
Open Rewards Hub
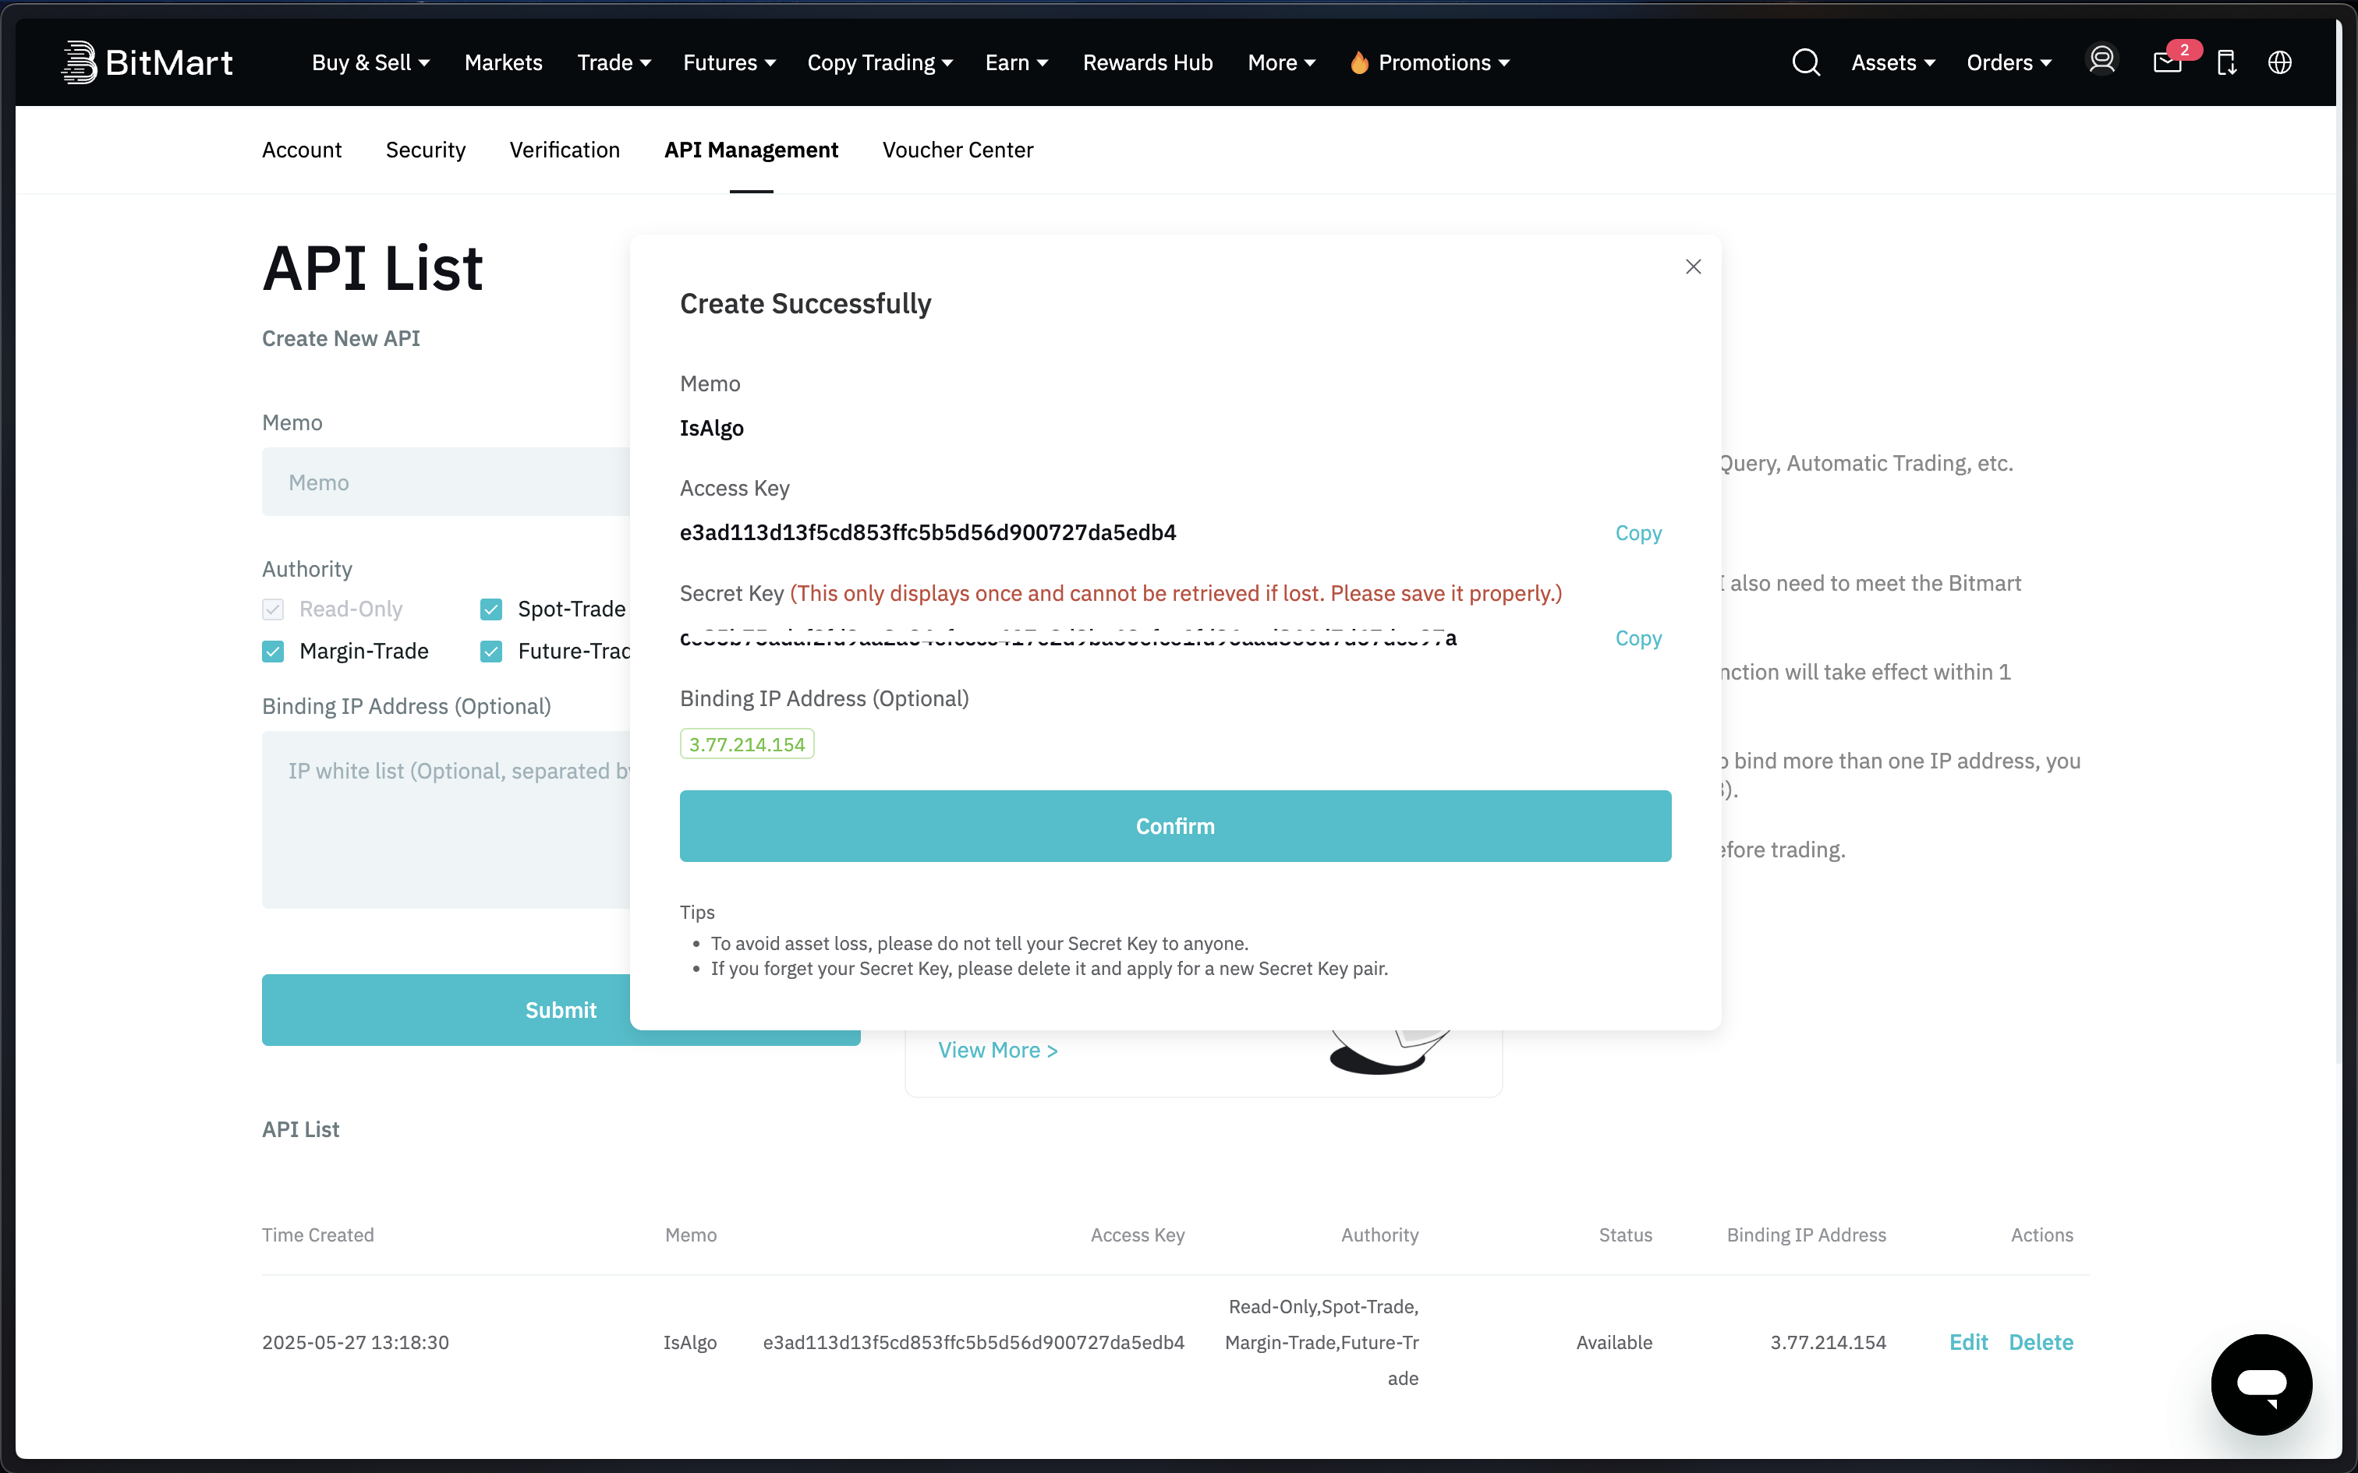pos(1148,62)
